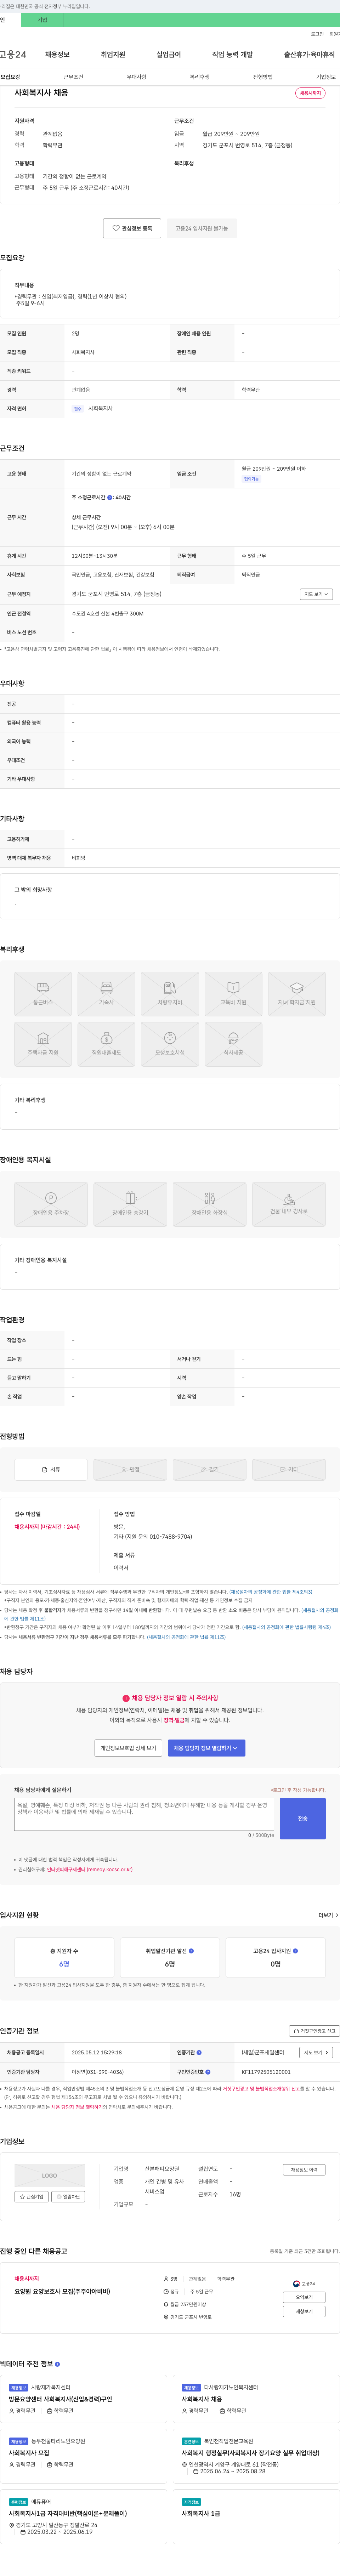Jump to the 근무조건 tab
Screen dimensions: 340x2576
click(73, 77)
